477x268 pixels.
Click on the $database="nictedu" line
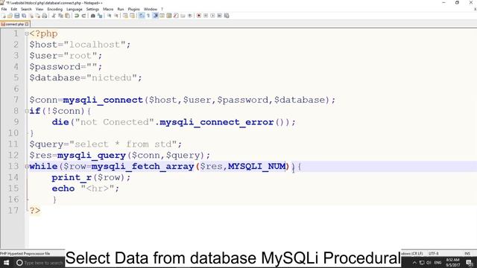coord(86,77)
